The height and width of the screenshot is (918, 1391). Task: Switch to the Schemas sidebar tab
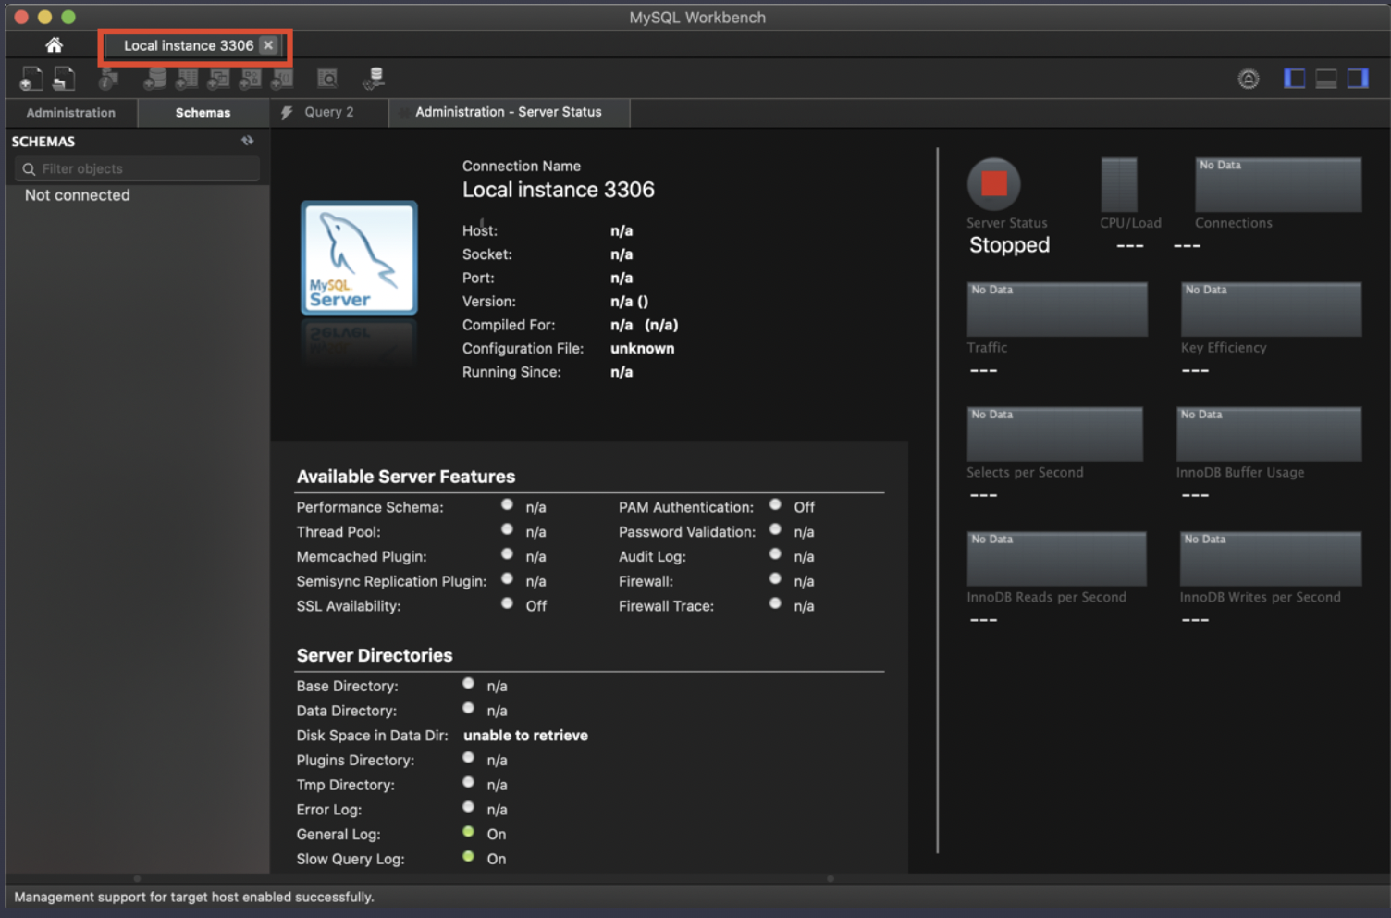coord(203,112)
